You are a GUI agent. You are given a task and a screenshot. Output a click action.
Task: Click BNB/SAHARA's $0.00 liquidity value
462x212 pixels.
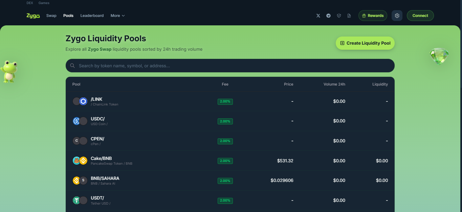(382, 180)
